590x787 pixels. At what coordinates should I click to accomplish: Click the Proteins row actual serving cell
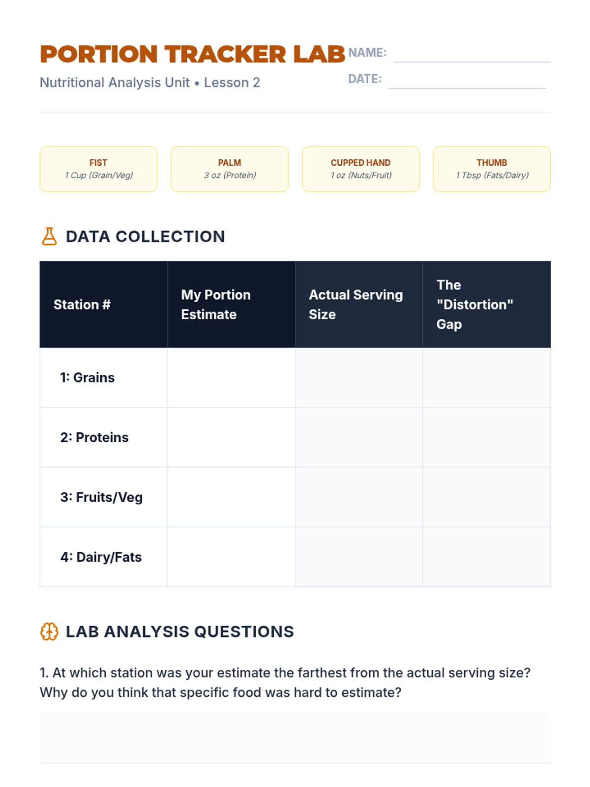(x=359, y=437)
